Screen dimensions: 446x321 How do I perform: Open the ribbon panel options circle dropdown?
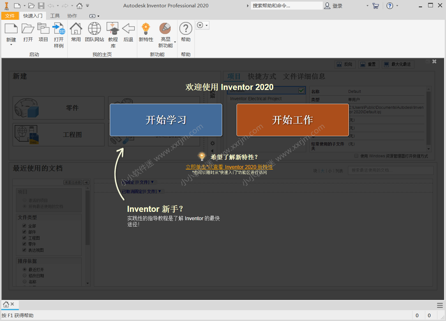[202, 25]
